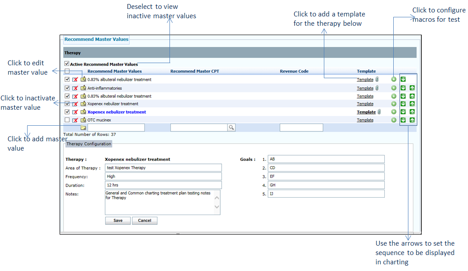Edit the Anti-inflammatories master value
Screen dimensions: 468x271
click(x=83, y=88)
